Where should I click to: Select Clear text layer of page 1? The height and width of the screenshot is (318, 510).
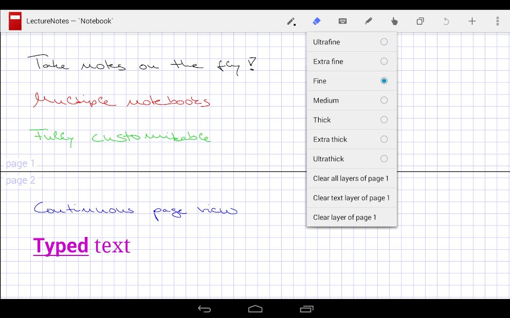[x=351, y=197]
